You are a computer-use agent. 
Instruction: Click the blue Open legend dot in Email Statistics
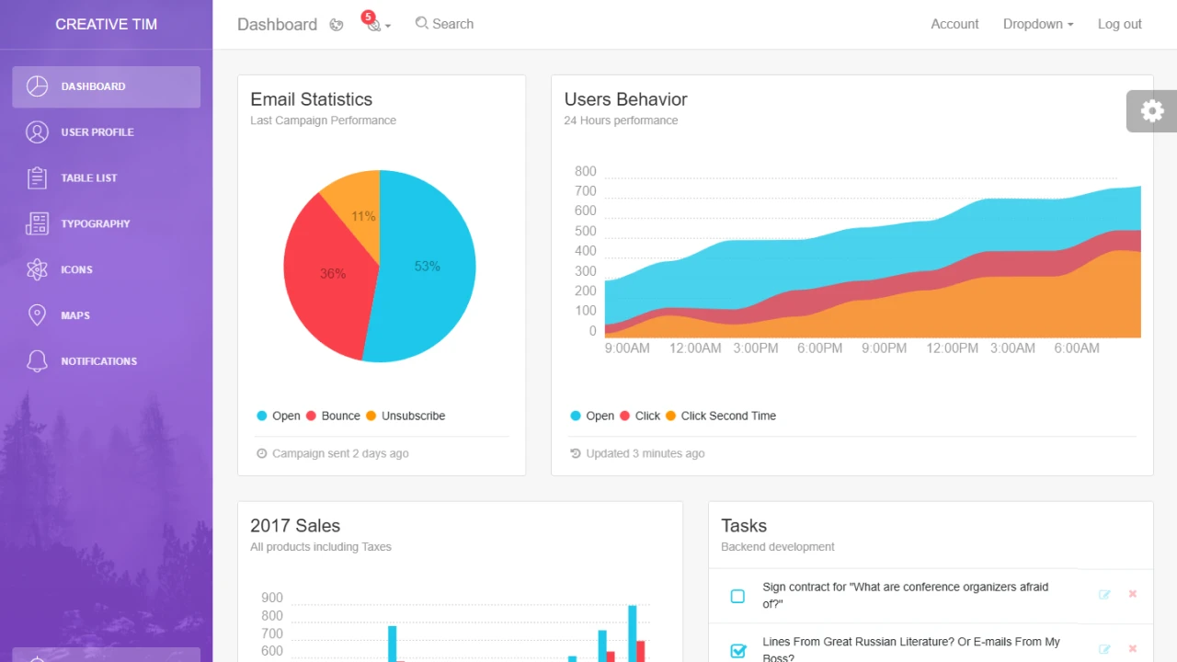tap(262, 416)
